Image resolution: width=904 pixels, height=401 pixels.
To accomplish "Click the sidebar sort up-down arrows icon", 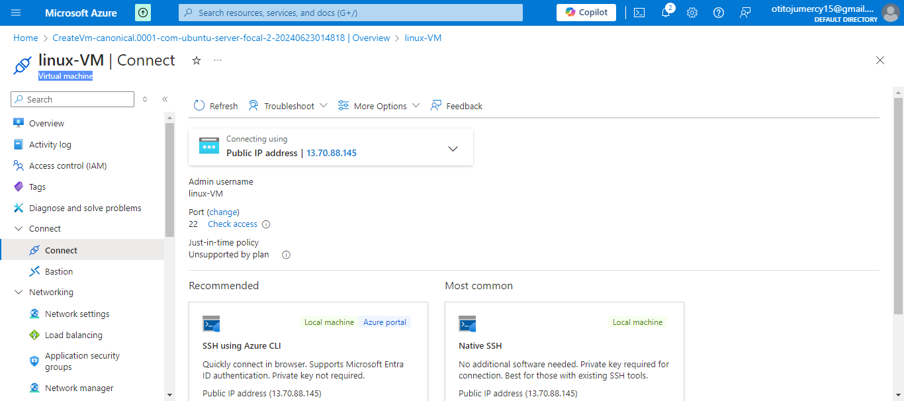I will click(x=145, y=99).
